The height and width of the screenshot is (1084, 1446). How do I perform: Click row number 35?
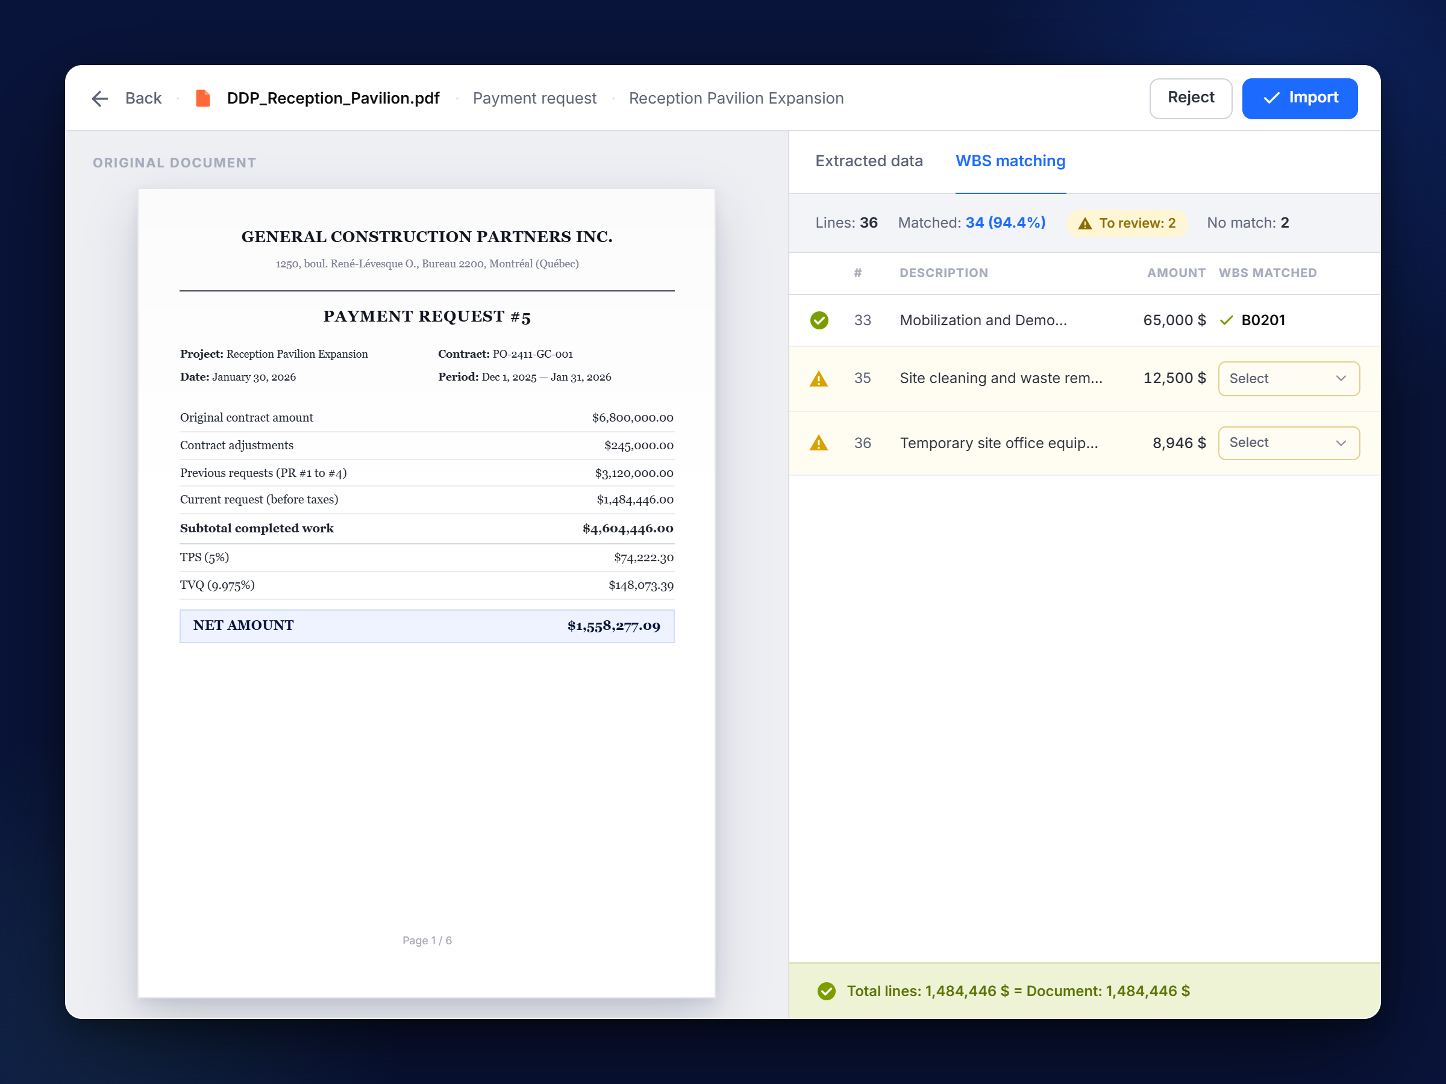pos(862,378)
